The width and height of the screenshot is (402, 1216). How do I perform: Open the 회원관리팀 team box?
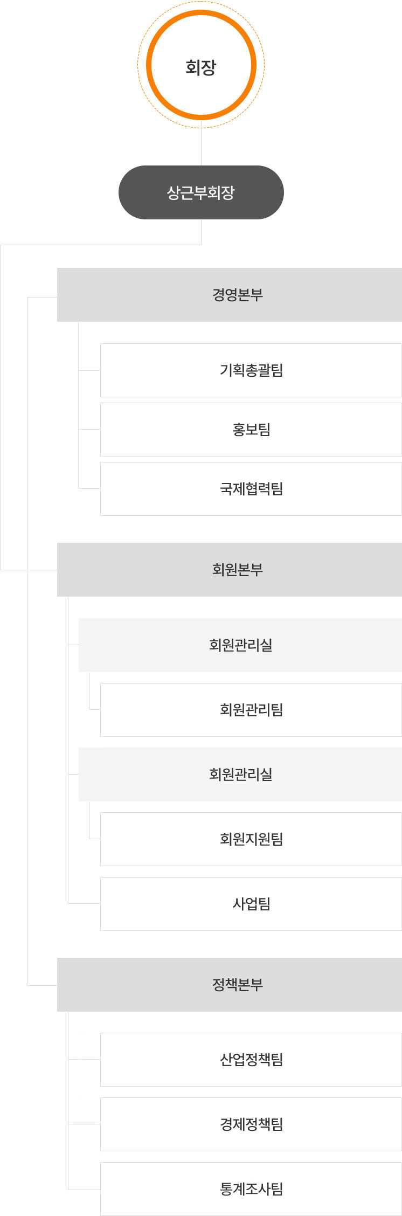[251, 710]
